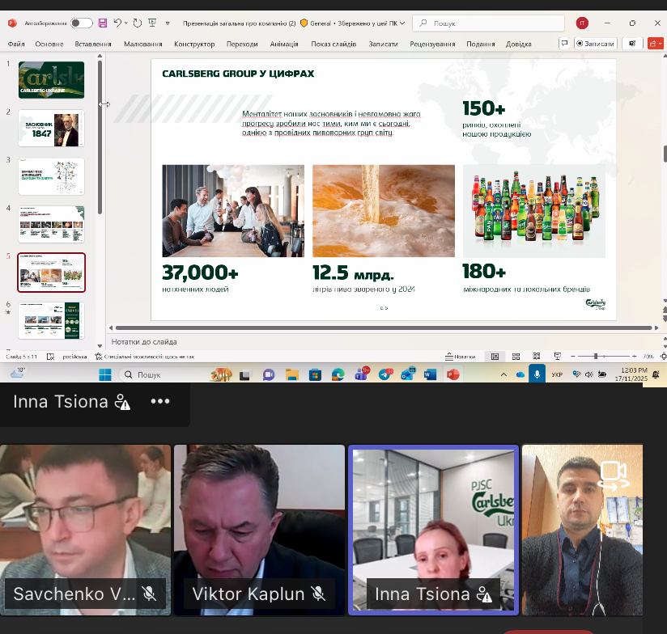Click the Save icon in quick access toolbar
This screenshot has height=634, width=667.
click(103, 23)
